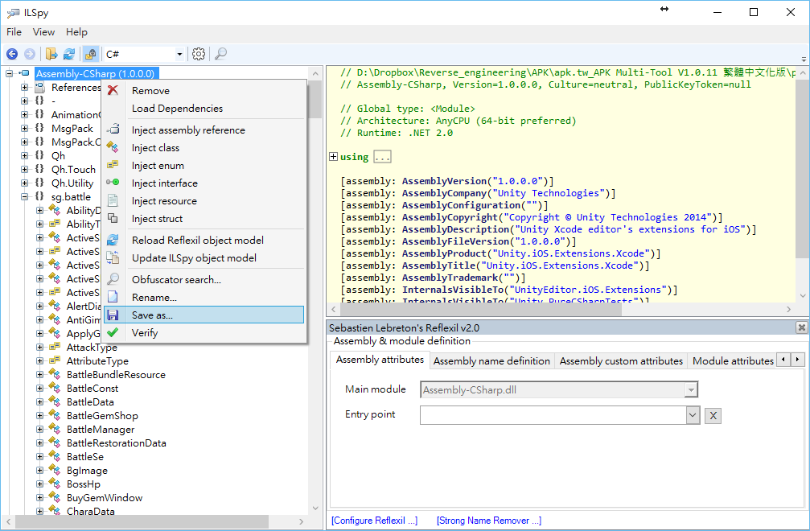Select the BattleGemShop class
Image resolution: width=810 pixels, height=531 pixels.
pos(102,416)
